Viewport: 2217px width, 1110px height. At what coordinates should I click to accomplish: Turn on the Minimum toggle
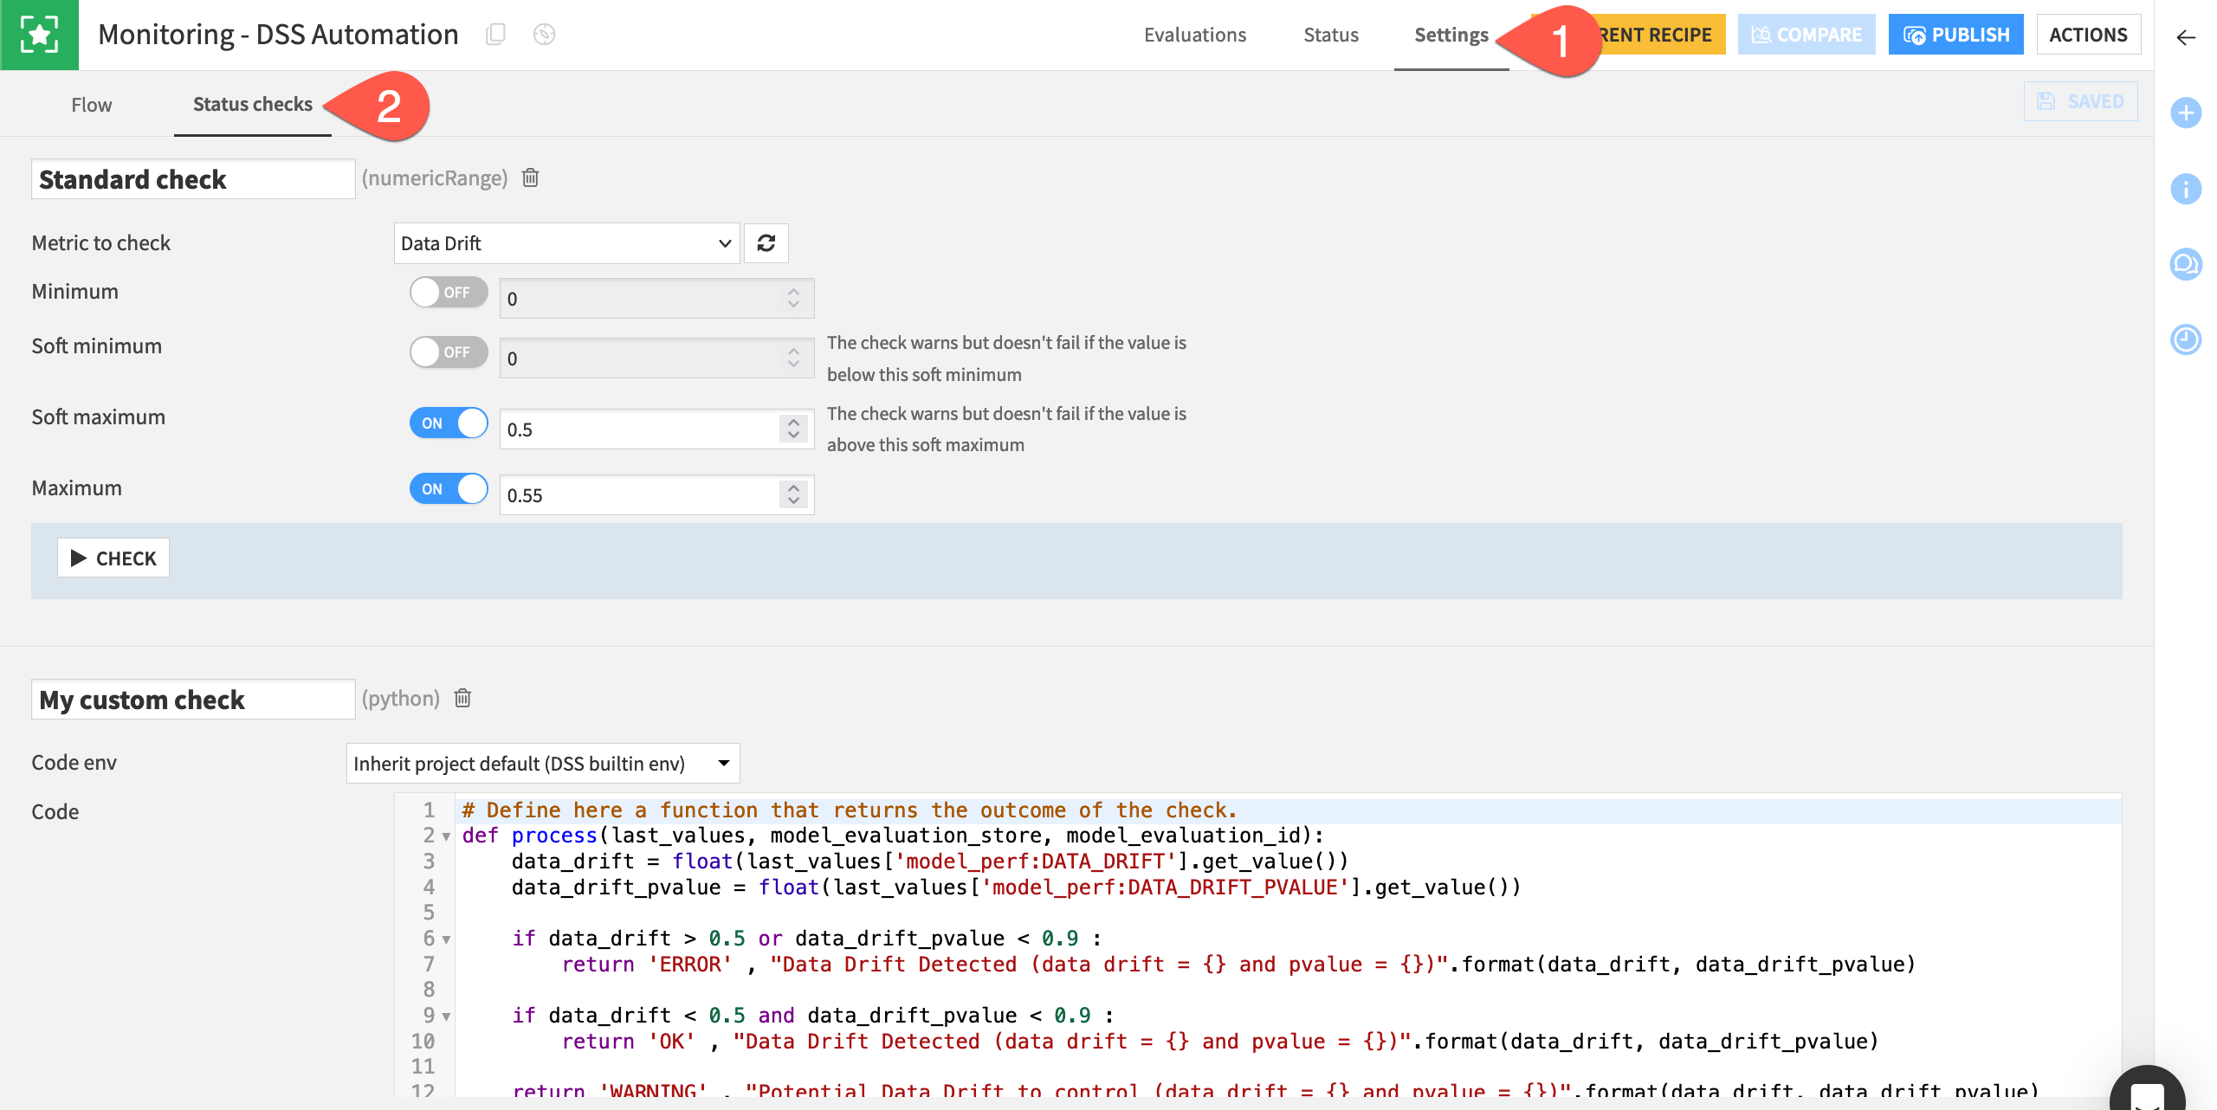point(449,293)
